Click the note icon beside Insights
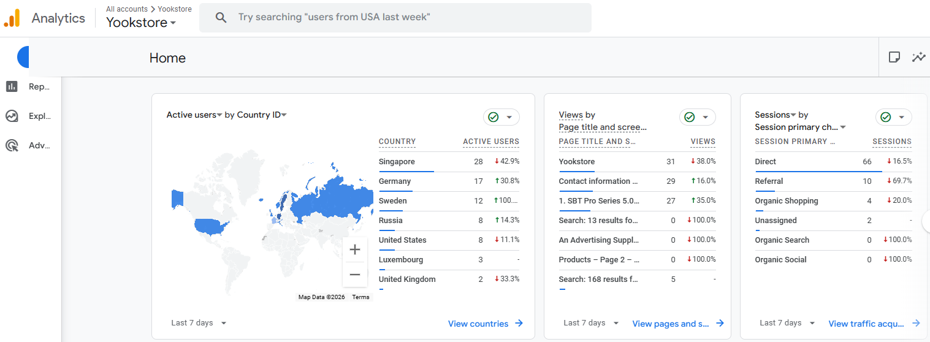The height and width of the screenshot is (342, 930). 894,57
